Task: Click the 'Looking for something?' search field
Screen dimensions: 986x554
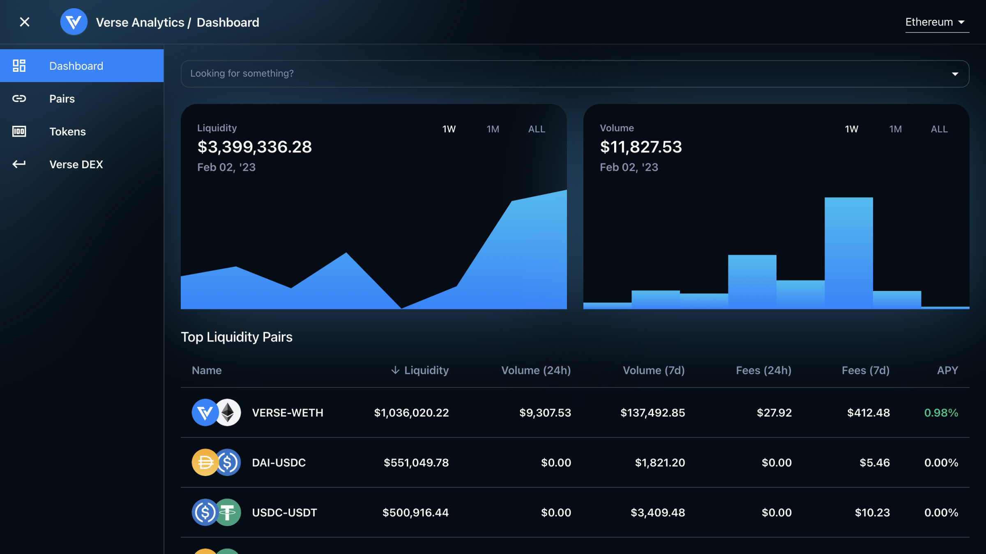Action: [534, 74]
